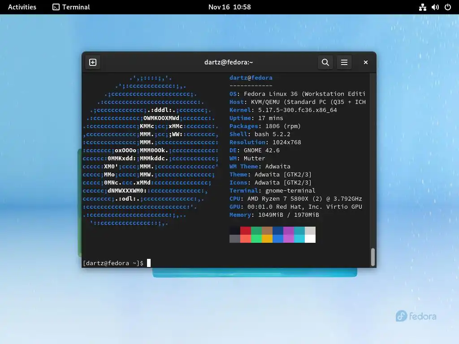Screen dimensions: 459x344
Task: Click the Resolution value 1024x768
Action: (x=287, y=142)
